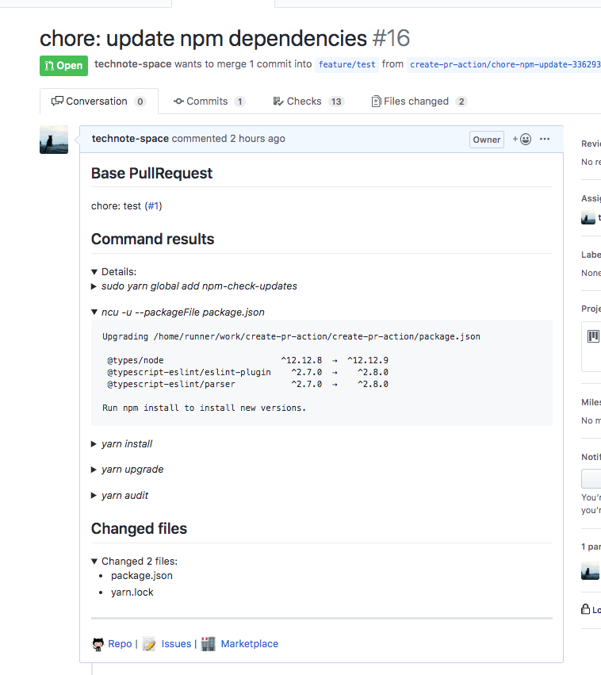Open the Issues link
Screen dimensions: 601x675
click(x=176, y=644)
